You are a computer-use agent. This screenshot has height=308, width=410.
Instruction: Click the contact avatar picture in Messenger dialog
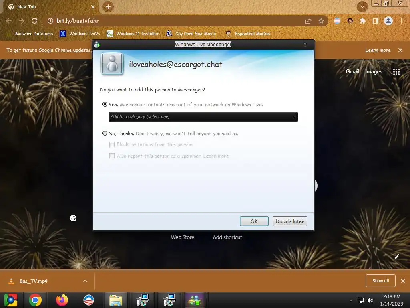[x=112, y=63]
